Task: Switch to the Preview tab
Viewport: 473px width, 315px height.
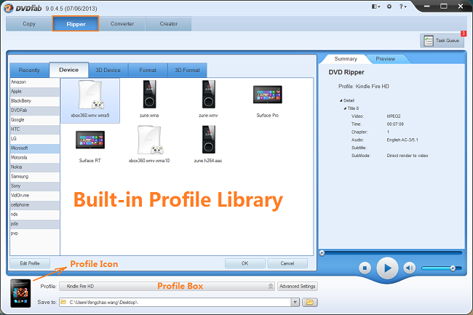Action: coord(385,59)
